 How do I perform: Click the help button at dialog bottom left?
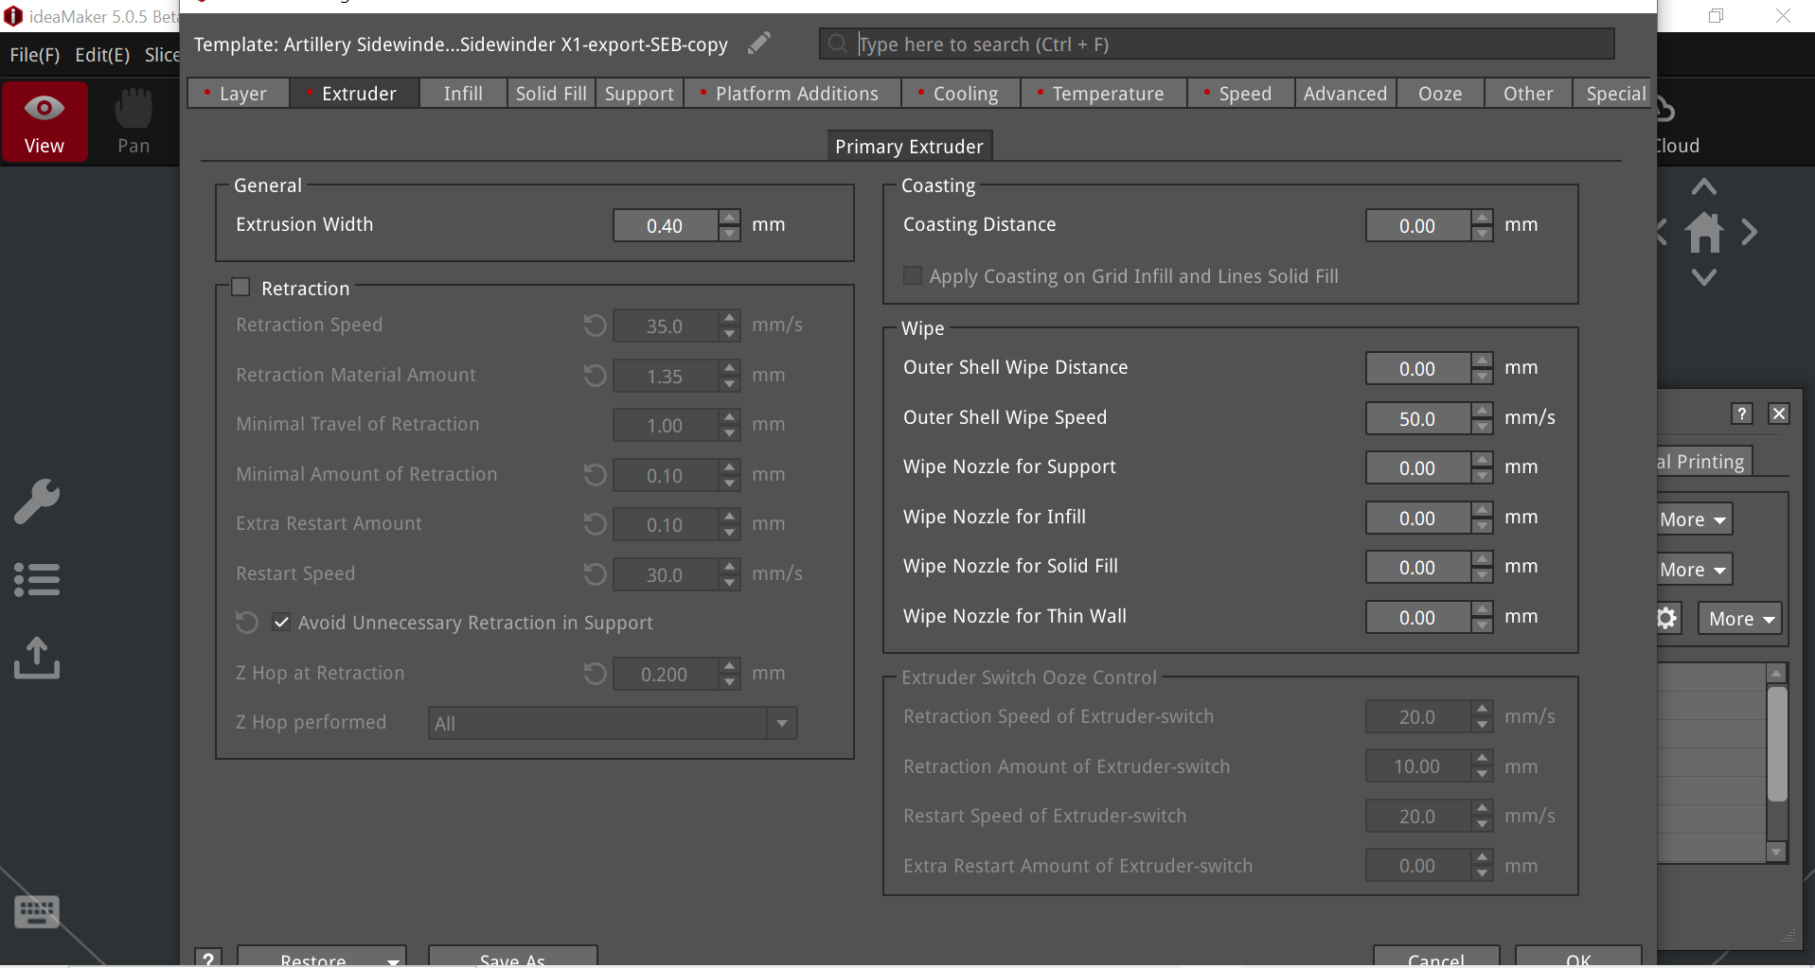click(208, 958)
